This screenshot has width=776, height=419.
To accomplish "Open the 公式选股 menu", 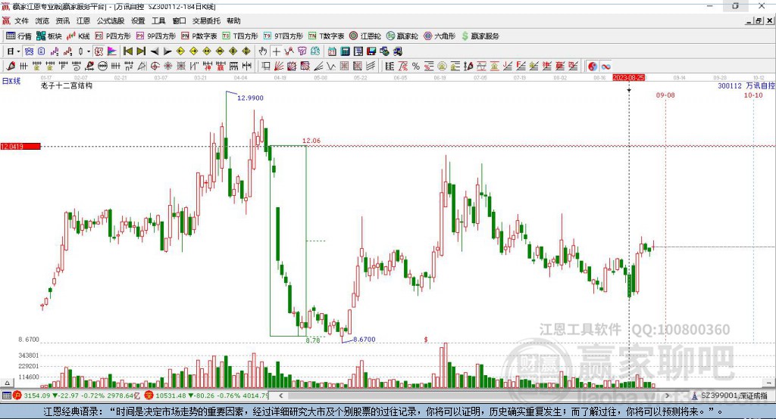I will [x=111, y=20].
